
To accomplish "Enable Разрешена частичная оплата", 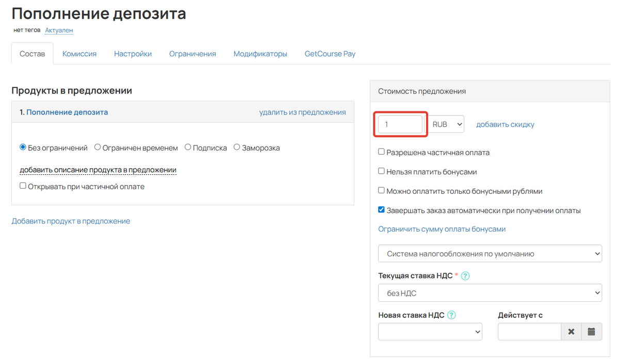I will (x=381, y=153).
